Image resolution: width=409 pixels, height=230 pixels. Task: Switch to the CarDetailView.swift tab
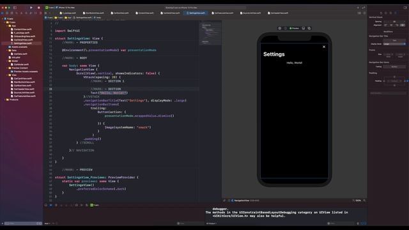170,13
